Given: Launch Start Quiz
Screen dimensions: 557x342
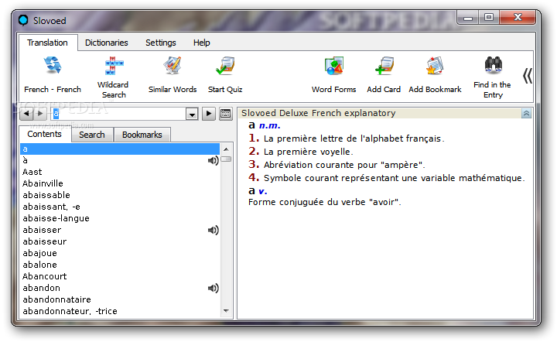Looking at the screenshot, I should pos(225,66).
